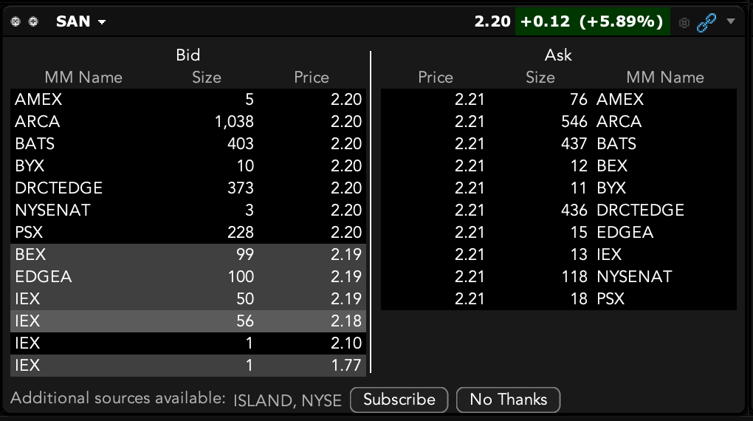The height and width of the screenshot is (421, 753).
Task: Select the ARCA bid row at 2.20
Action: 188,122
